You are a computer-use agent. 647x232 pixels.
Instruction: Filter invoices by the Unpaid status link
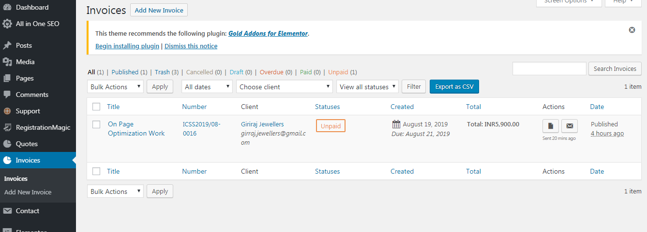[x=338, y=72]
